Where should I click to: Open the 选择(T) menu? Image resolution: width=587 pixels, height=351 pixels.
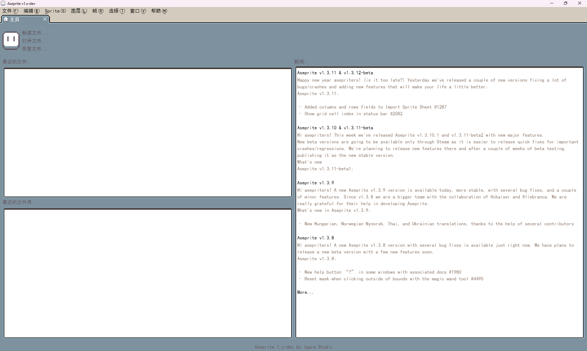(117, 11)
